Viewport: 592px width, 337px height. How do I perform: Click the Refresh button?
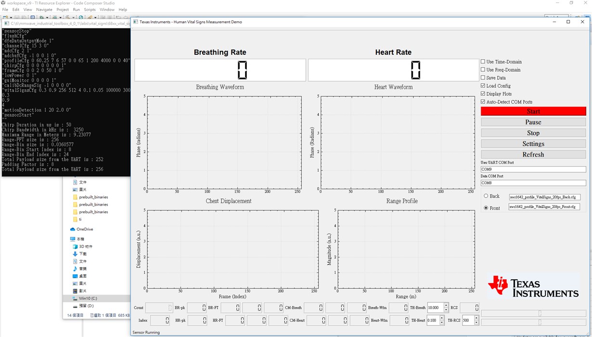(533, 155)
